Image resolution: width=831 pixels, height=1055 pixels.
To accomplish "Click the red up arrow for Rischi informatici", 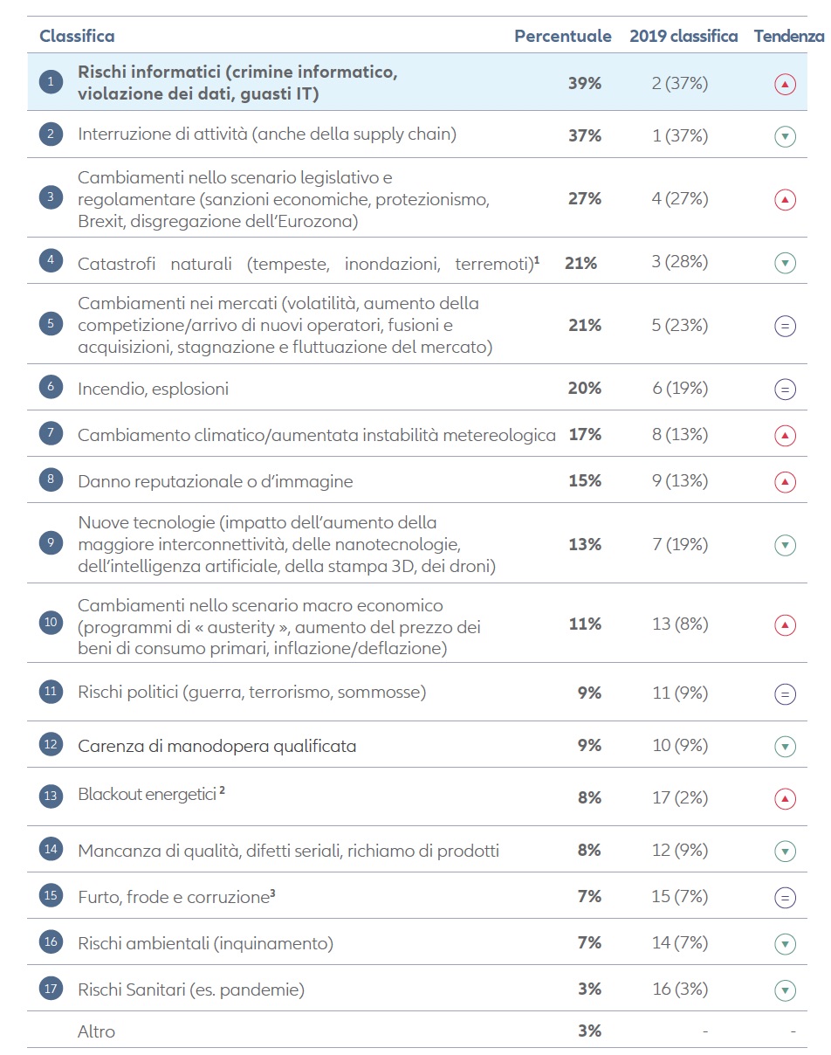I will coord(785,85).
